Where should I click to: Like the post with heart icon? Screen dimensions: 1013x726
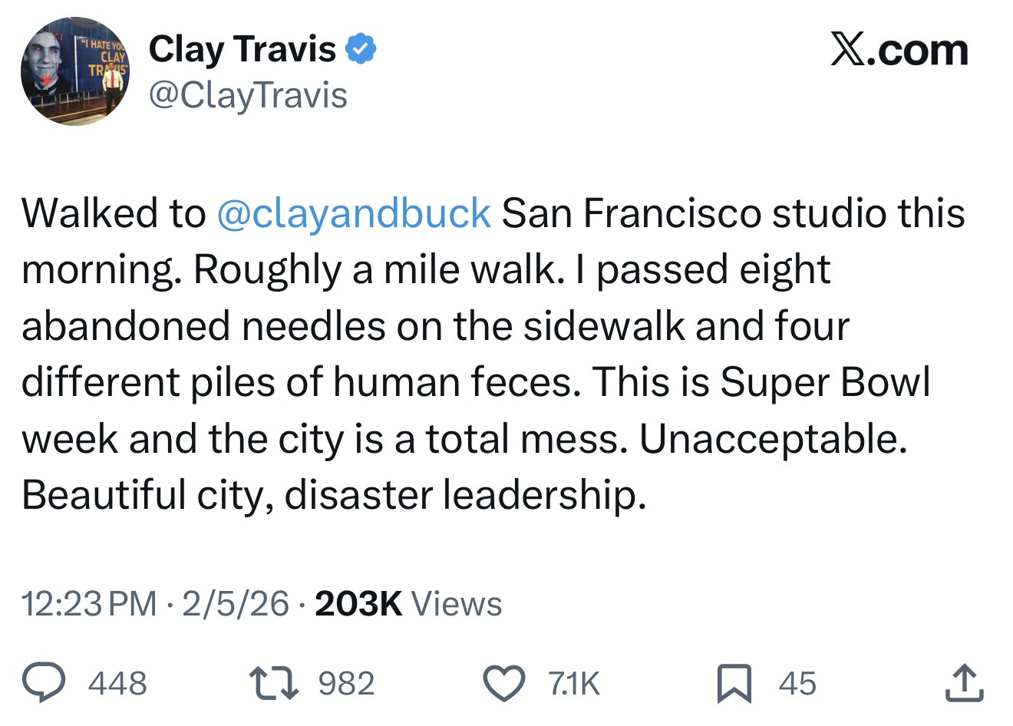(x=503, y=683)
